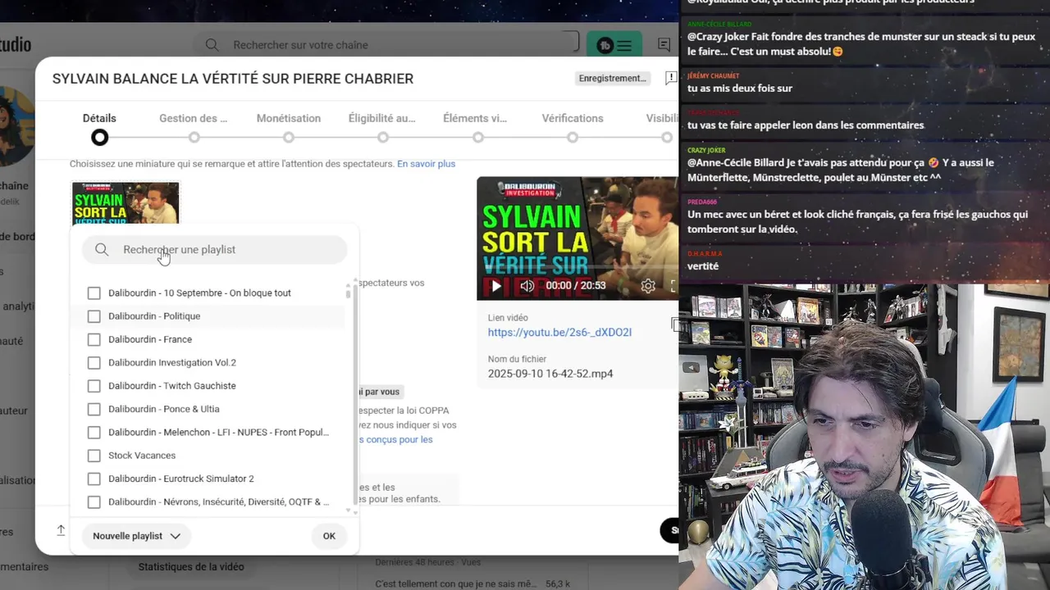Open the comments icon in Studio top bar
This screenshot has width=1050, height=590.
(x=664, y=45)
